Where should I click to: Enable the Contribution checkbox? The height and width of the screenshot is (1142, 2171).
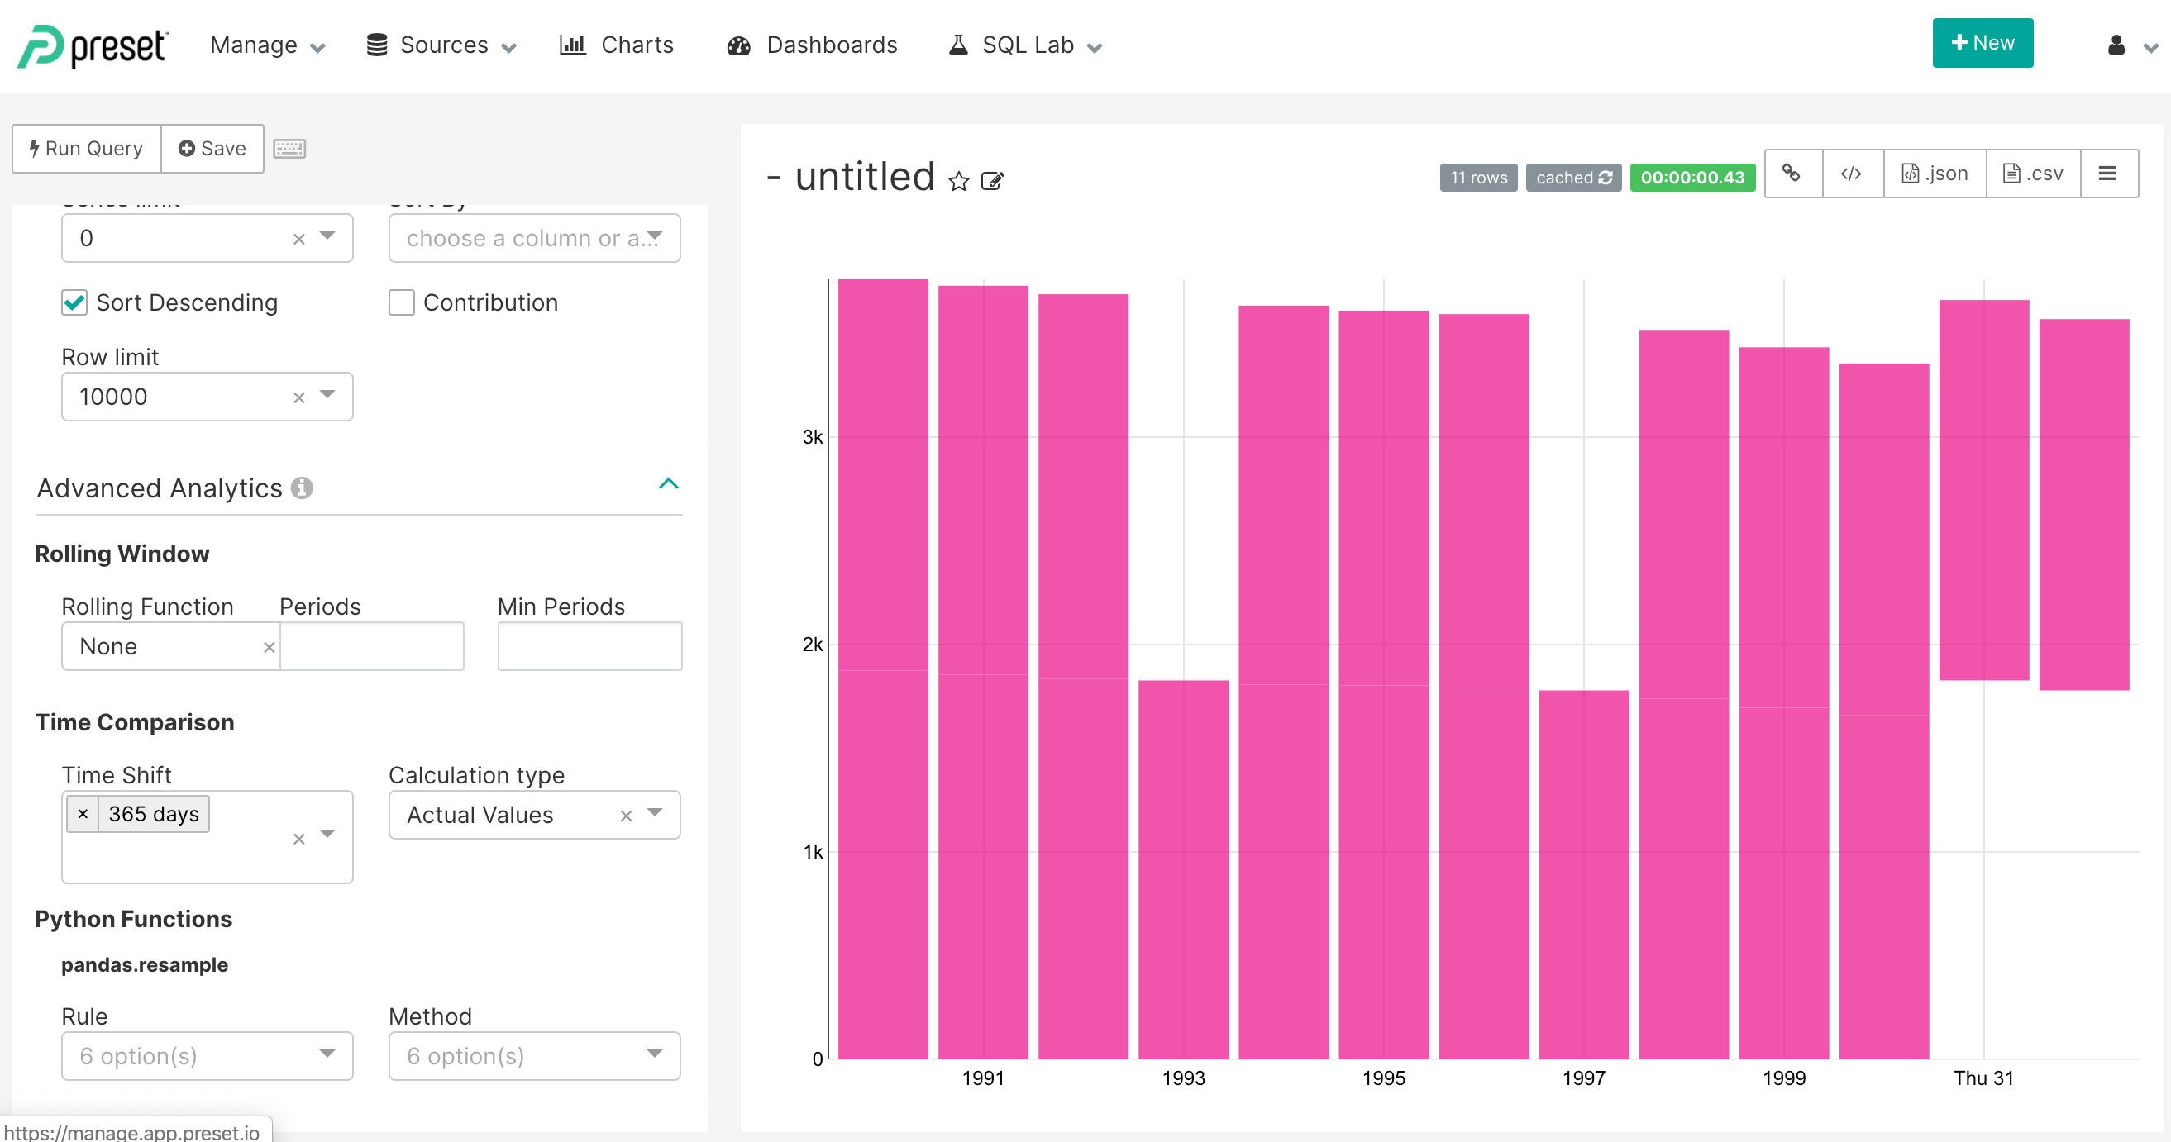point(401,302)
